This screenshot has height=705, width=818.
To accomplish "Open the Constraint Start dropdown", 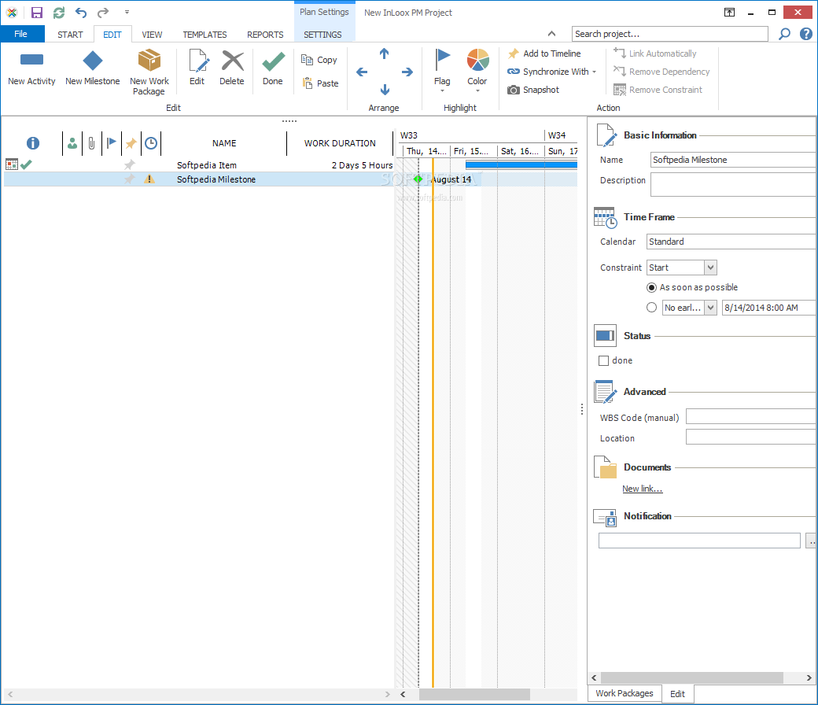I will click(710, 268).
